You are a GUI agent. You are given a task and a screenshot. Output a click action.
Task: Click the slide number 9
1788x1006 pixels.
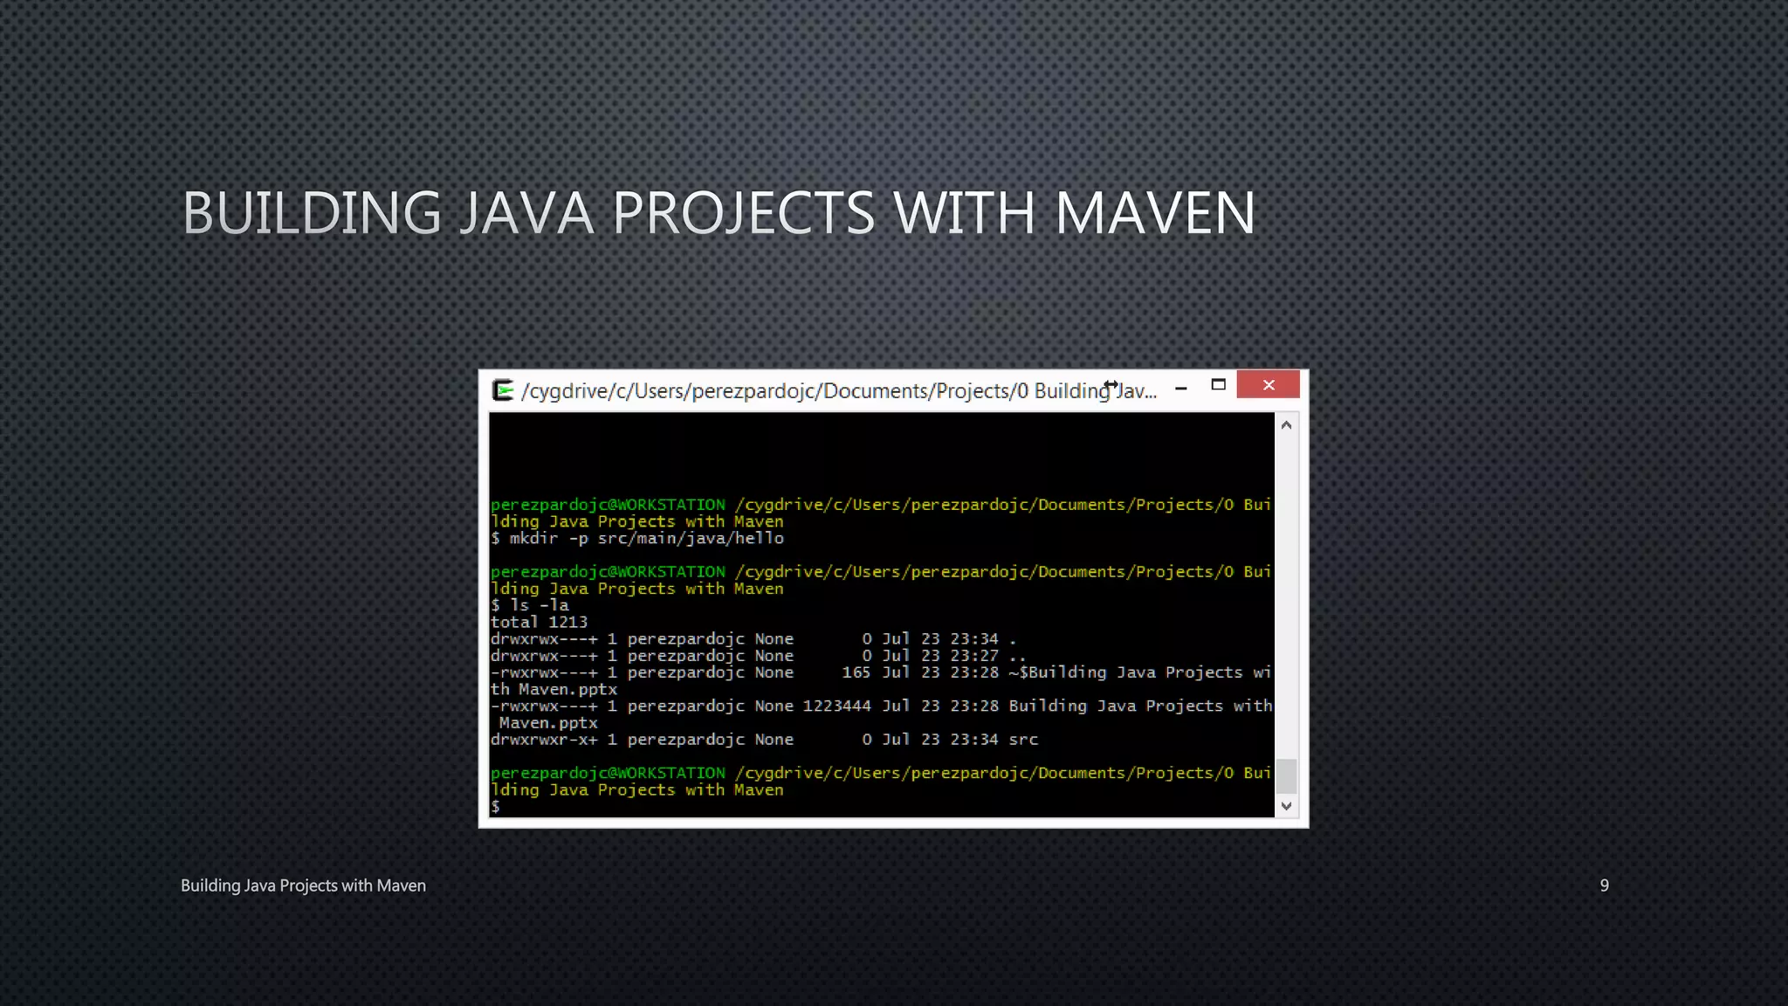click(x=1604, y=885)
